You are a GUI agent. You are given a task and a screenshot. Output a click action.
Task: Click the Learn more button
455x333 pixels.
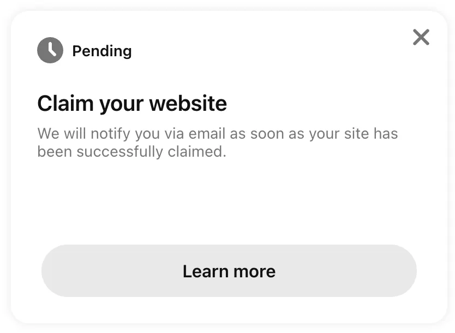tap(229, 271)
